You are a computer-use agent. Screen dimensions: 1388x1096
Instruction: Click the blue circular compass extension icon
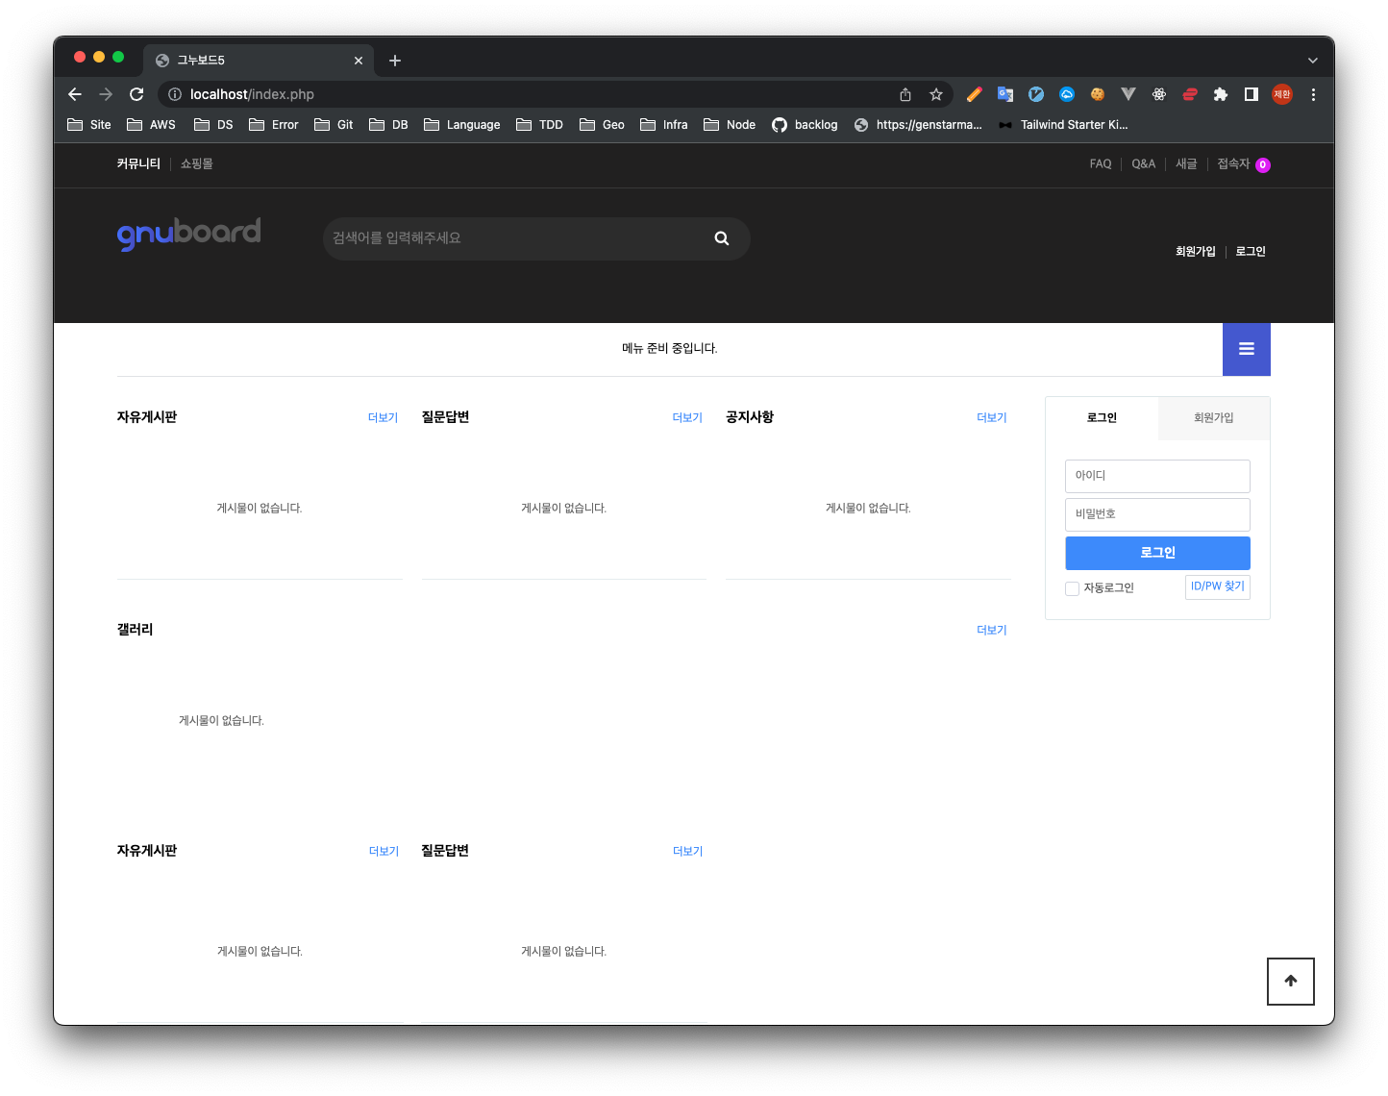pyautogui.click(x=1036, y=94)
